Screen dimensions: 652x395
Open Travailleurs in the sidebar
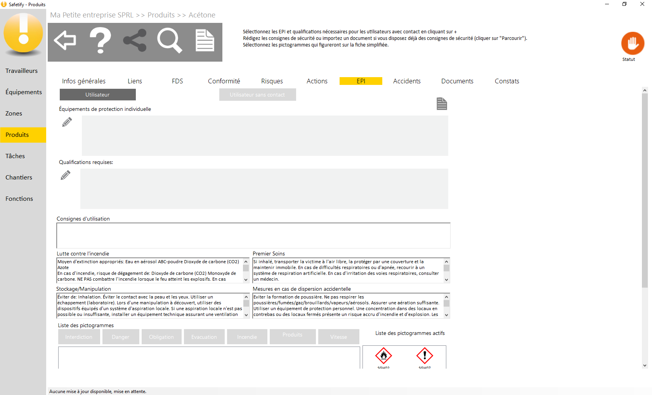pos(23,71)
